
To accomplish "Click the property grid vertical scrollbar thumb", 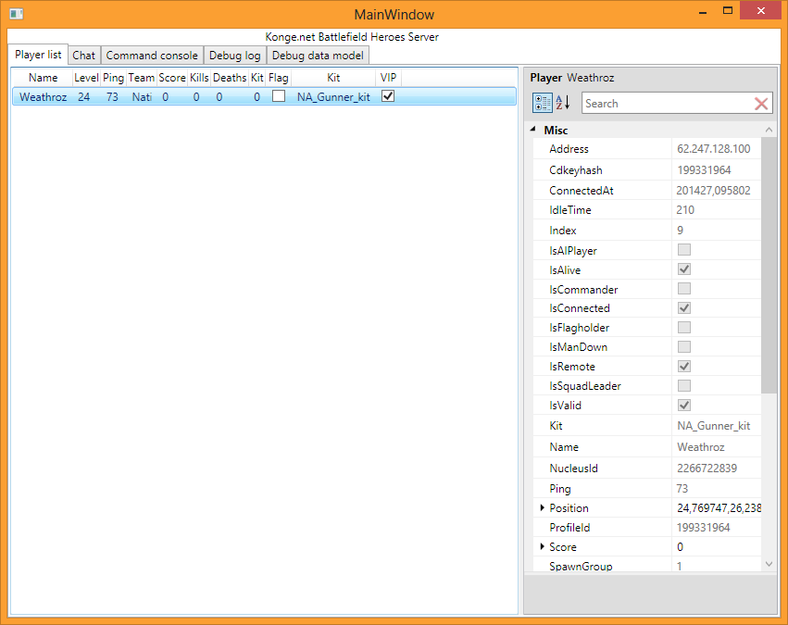I will pos(769,265).
